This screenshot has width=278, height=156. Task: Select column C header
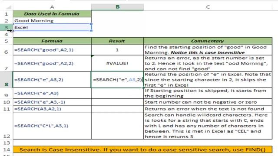click(x=208, y=7)
